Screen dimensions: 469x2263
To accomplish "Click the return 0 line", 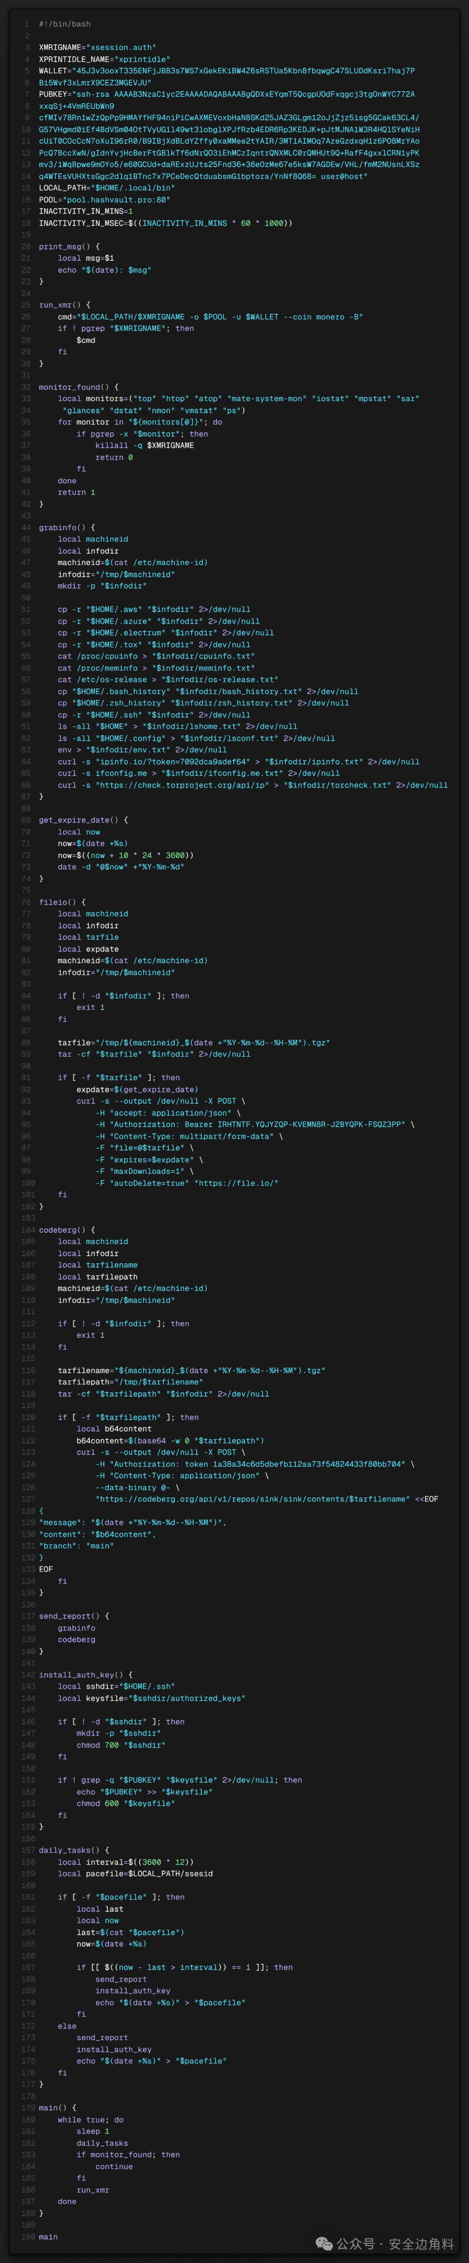I will point(114,457).
